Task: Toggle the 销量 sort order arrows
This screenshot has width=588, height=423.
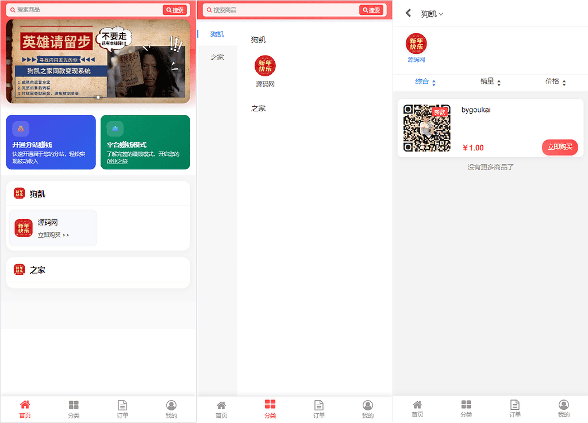Action: pyautogui.click(x=498, y=82)
